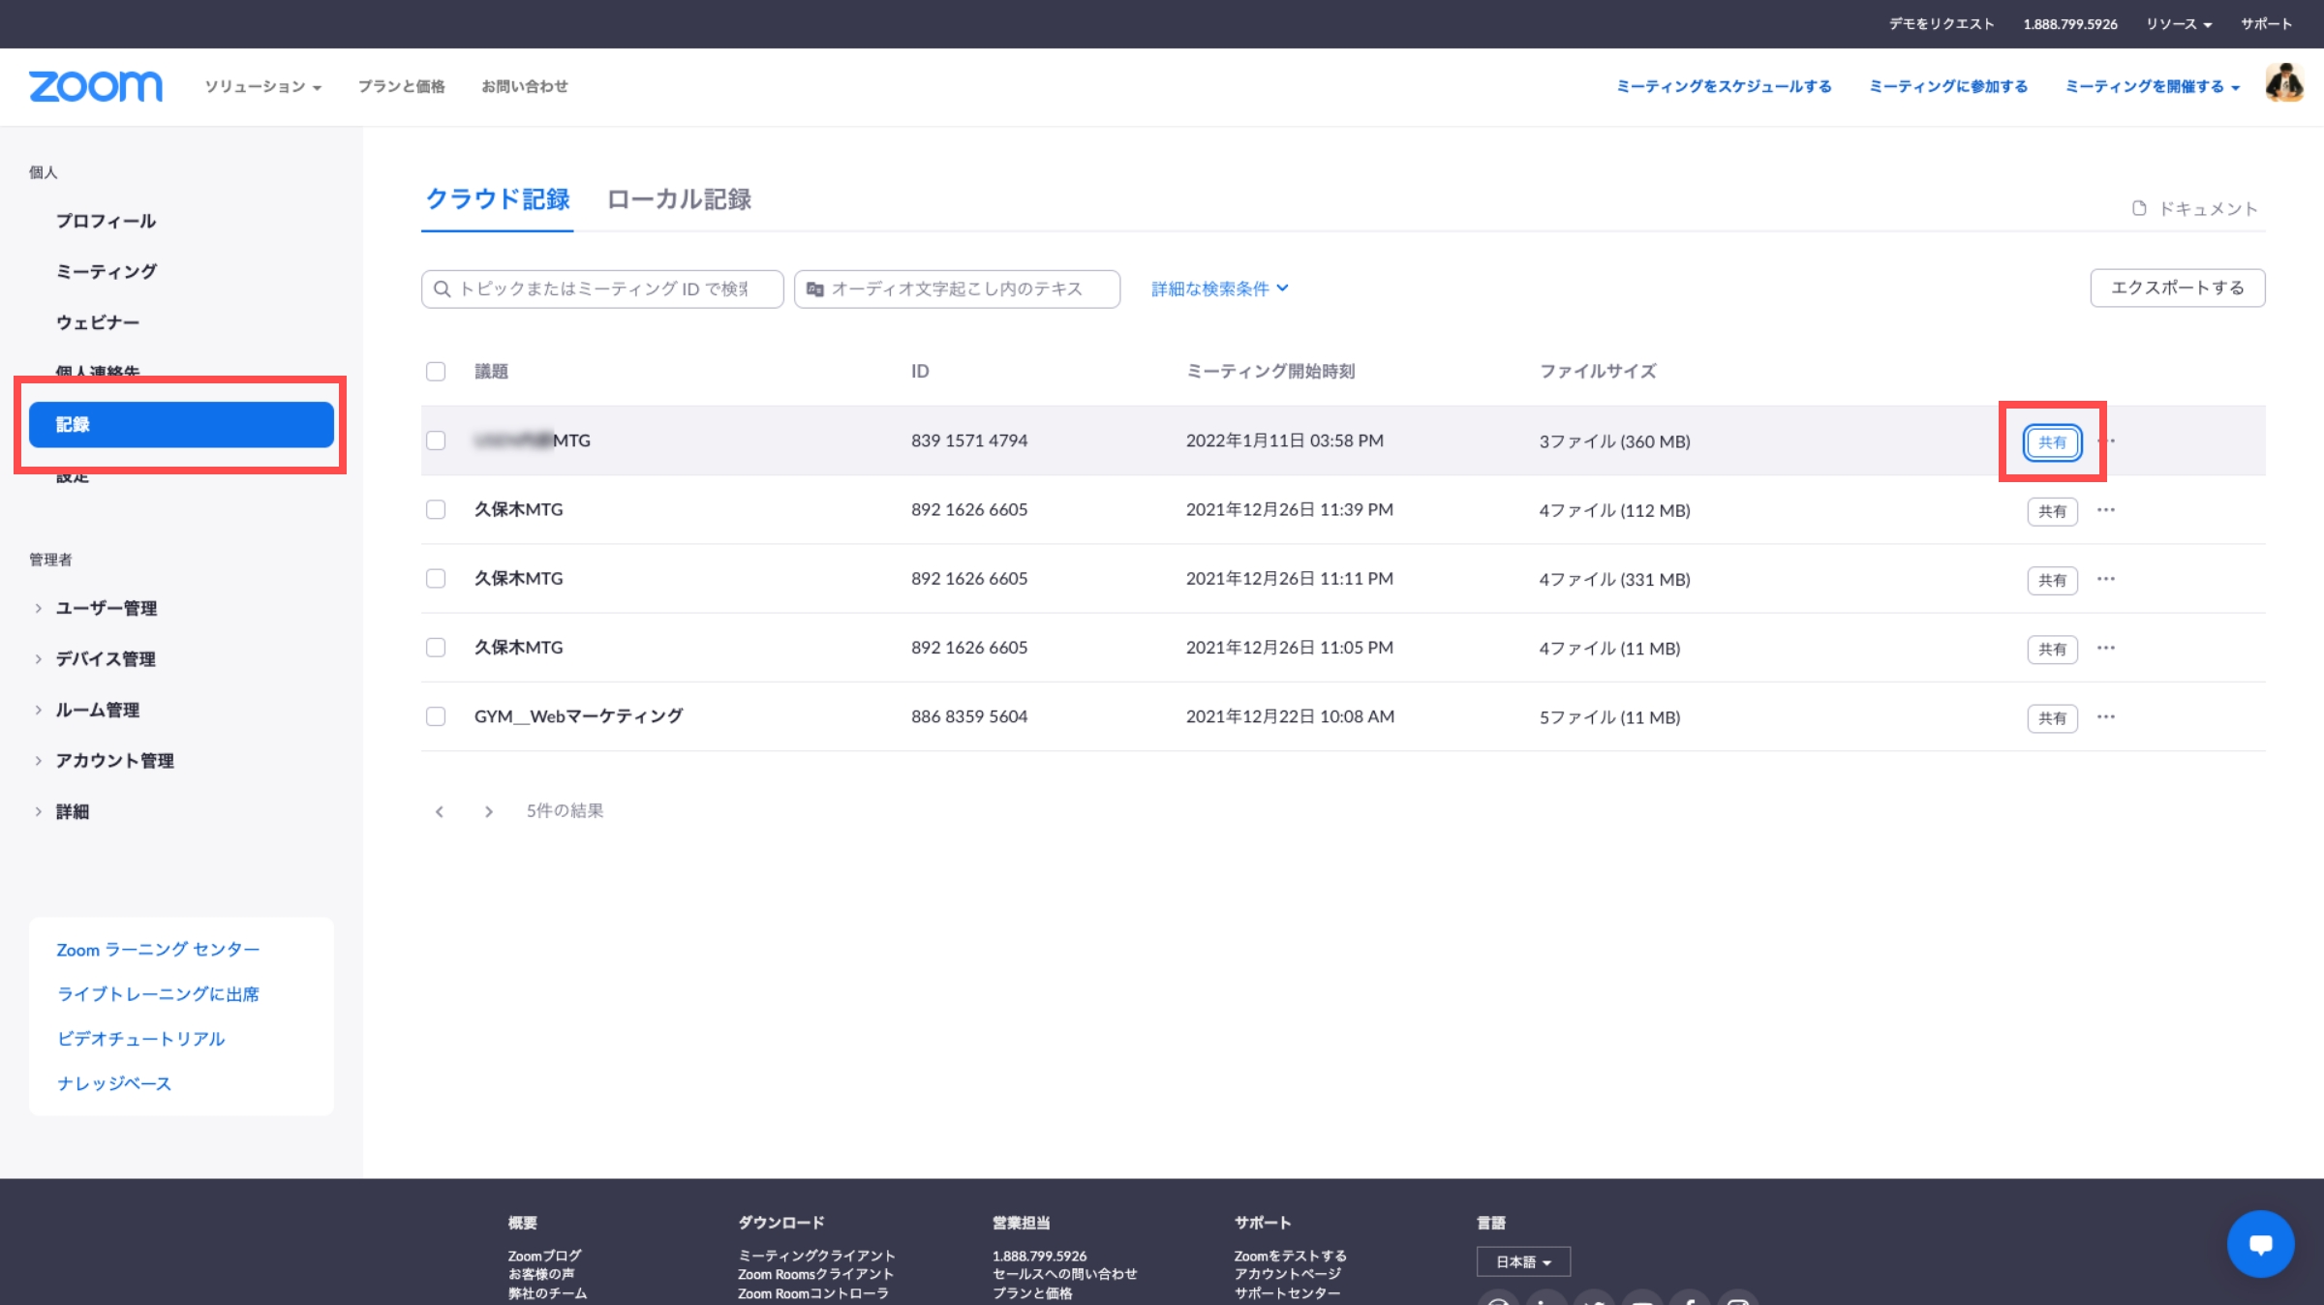Screen dimensions: 2324x1305
Task: Click 1.888.799.5926 in top bar
Action: click(x=2069, y=23)
